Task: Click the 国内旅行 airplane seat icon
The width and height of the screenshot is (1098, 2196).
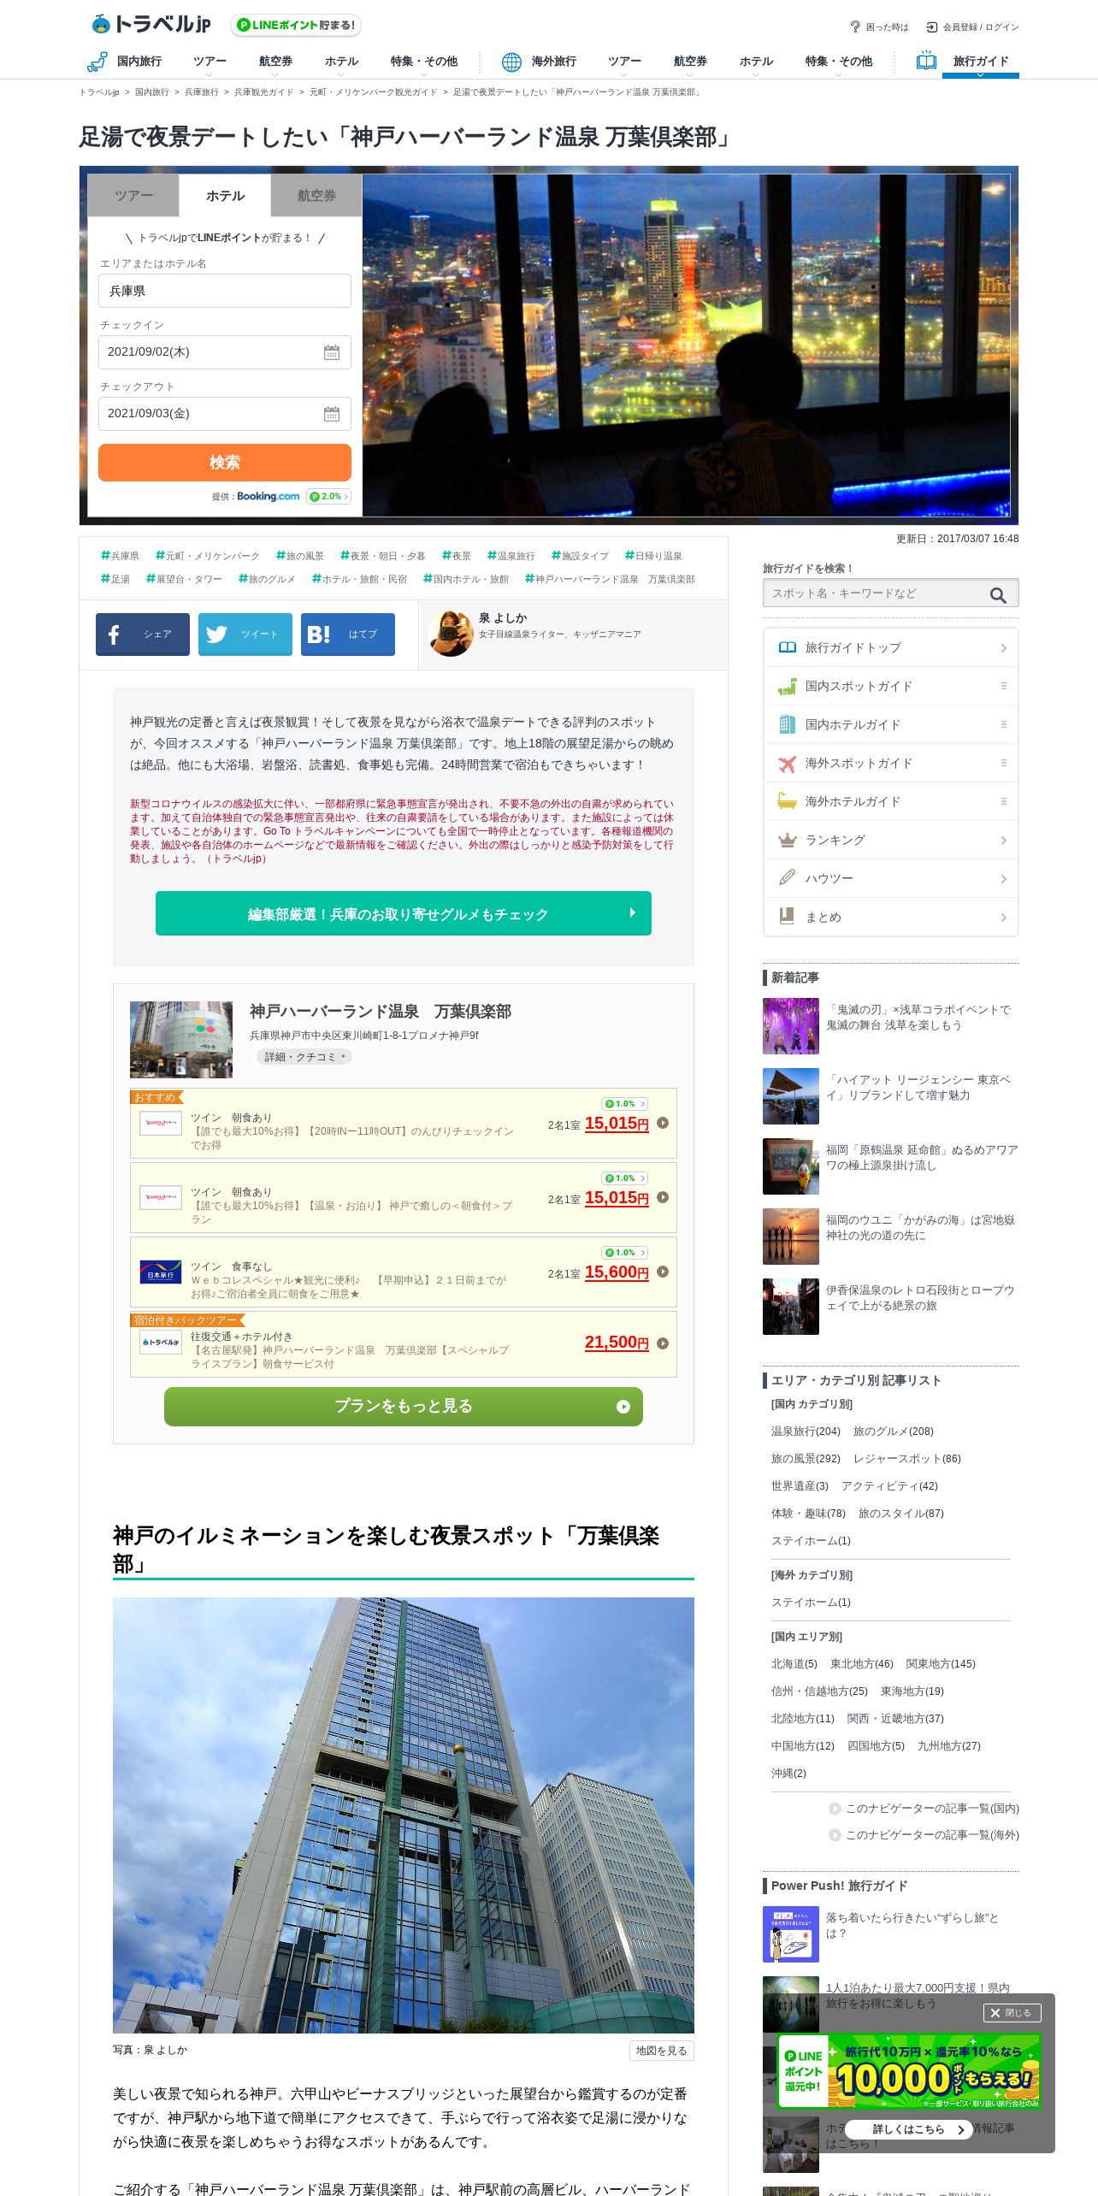Action: [97, 62]
